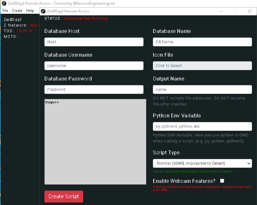Focus the Database Password field
The width and height of the screenshot is (257, 205).
click(94, 90)
